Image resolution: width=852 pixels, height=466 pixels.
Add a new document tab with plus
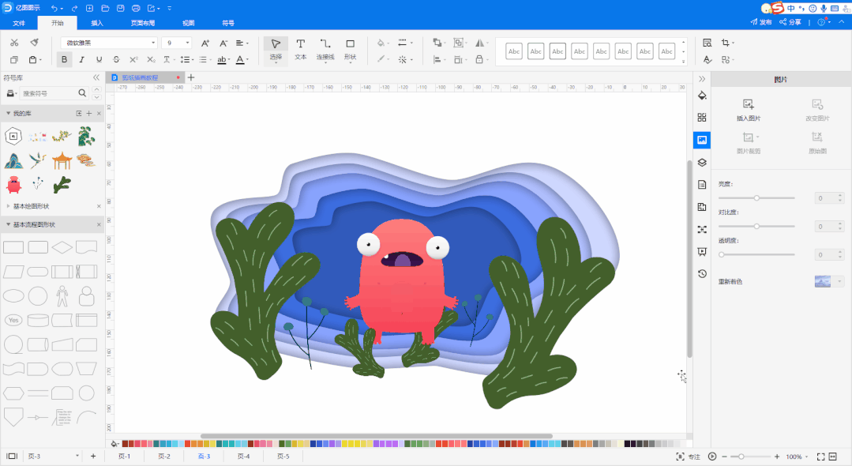click(191, 77)
